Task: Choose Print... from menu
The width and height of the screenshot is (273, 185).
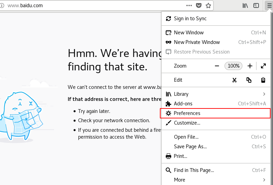Action: click(x=216, y=156)
